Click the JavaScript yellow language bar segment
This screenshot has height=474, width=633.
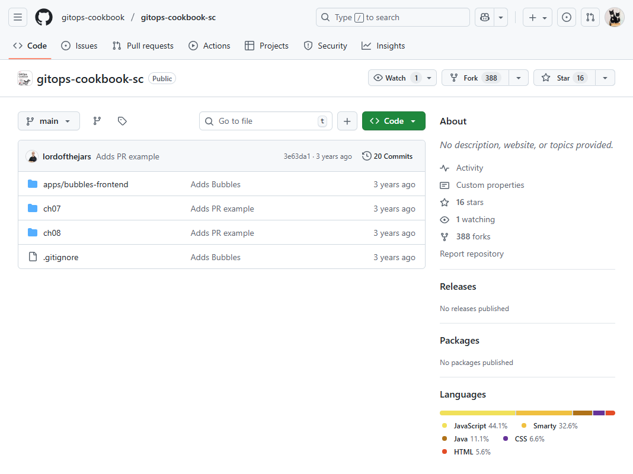478,413
